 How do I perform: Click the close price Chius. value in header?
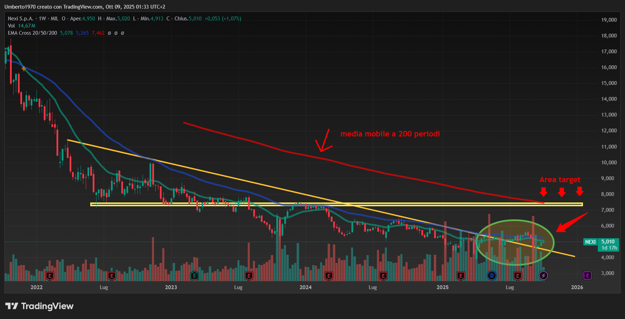195,19
